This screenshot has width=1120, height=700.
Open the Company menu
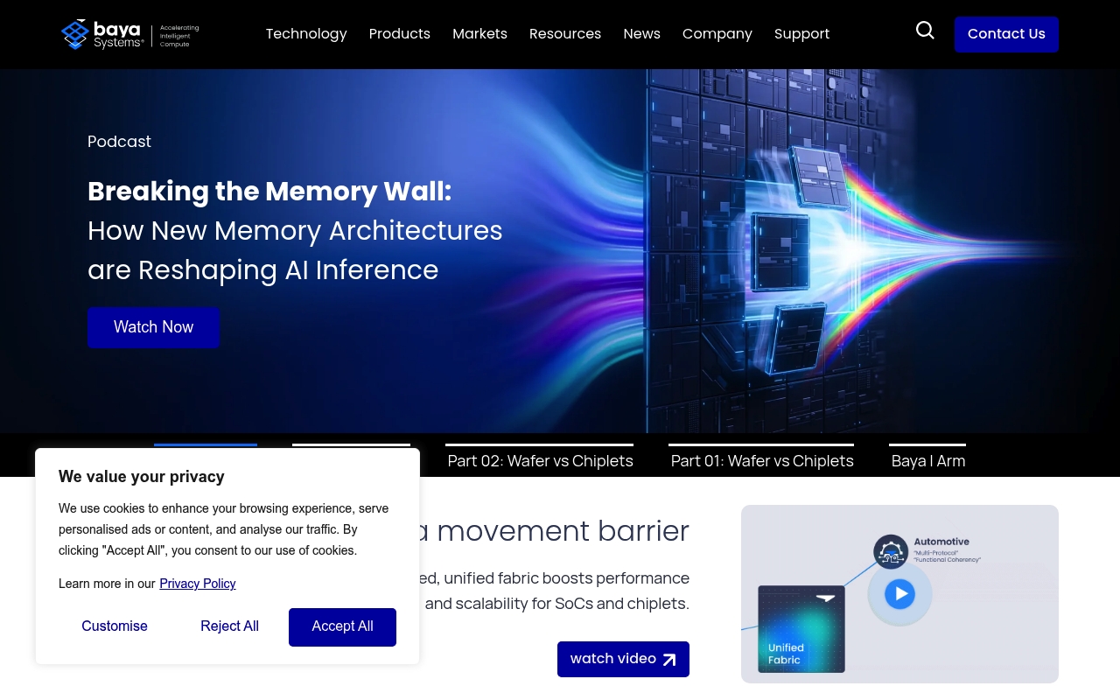click(717, 34)
